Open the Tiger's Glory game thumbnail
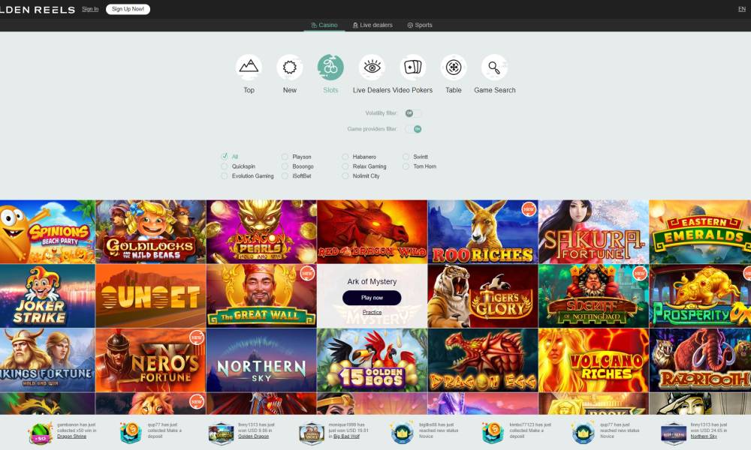This screenshot has width=751, height=450. click(x=483, y=296)
